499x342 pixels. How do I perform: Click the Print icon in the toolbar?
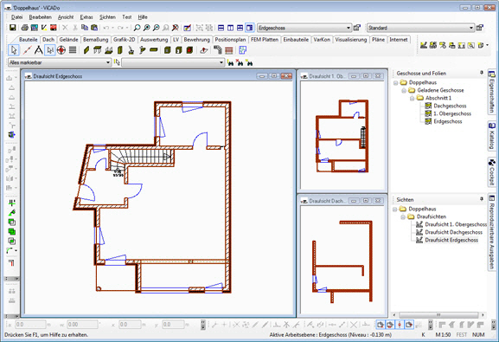coord(24,28)
